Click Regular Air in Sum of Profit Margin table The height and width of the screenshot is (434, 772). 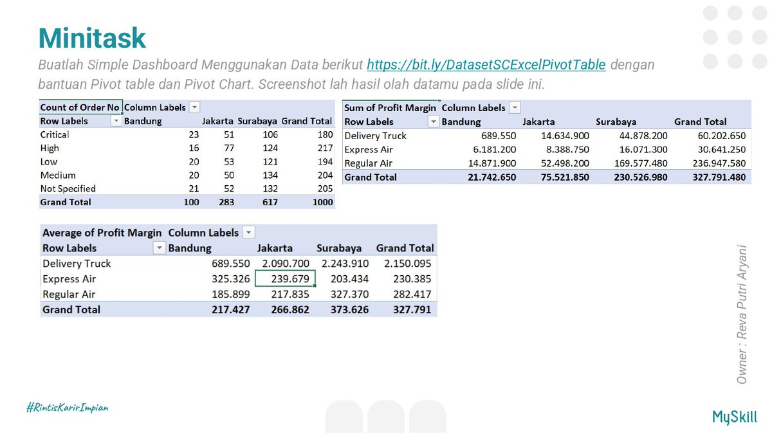(x=369, y=163)
